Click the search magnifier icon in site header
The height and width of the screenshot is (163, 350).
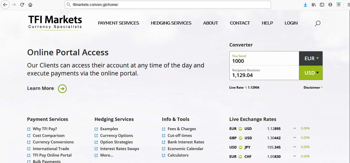317,24
